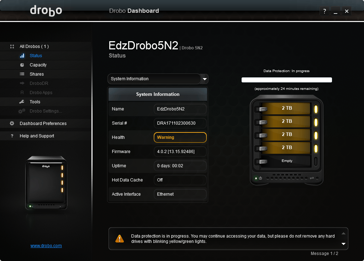Click the network activity arrows icon on Drobo
The image size is (364, 261).
click(x=312, y=178)
